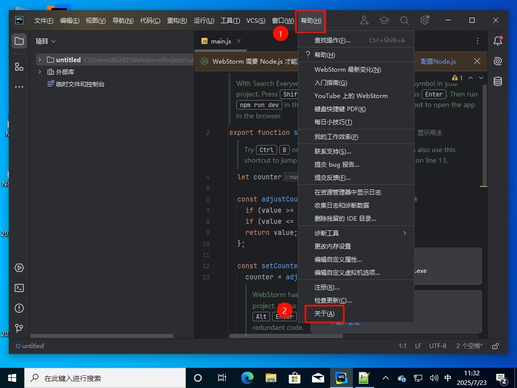Click the 帮助(H) menu bar item

[311, 20]
